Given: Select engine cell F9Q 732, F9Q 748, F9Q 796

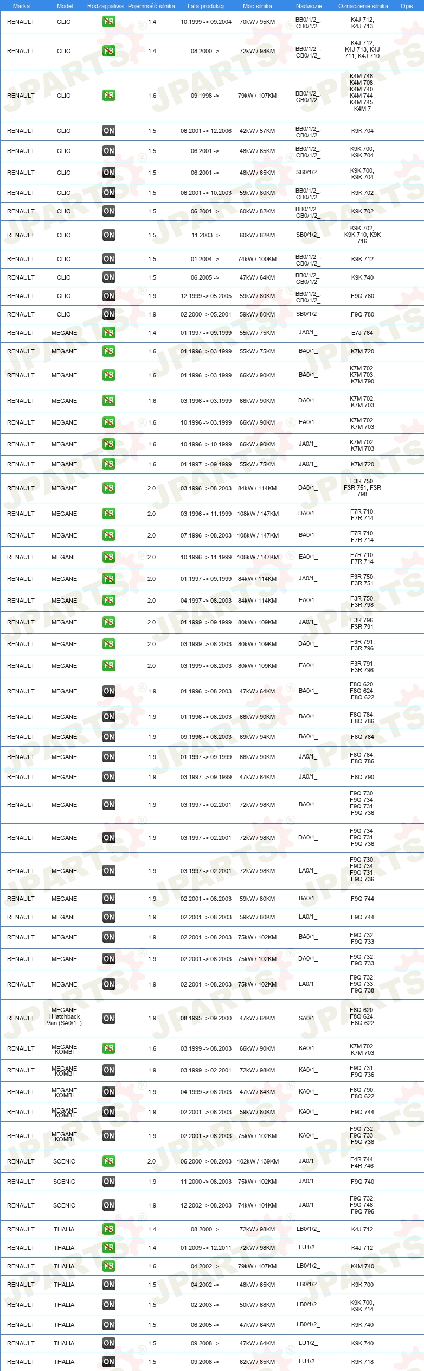Looking at the screenshot, I should pos(362,1205).
